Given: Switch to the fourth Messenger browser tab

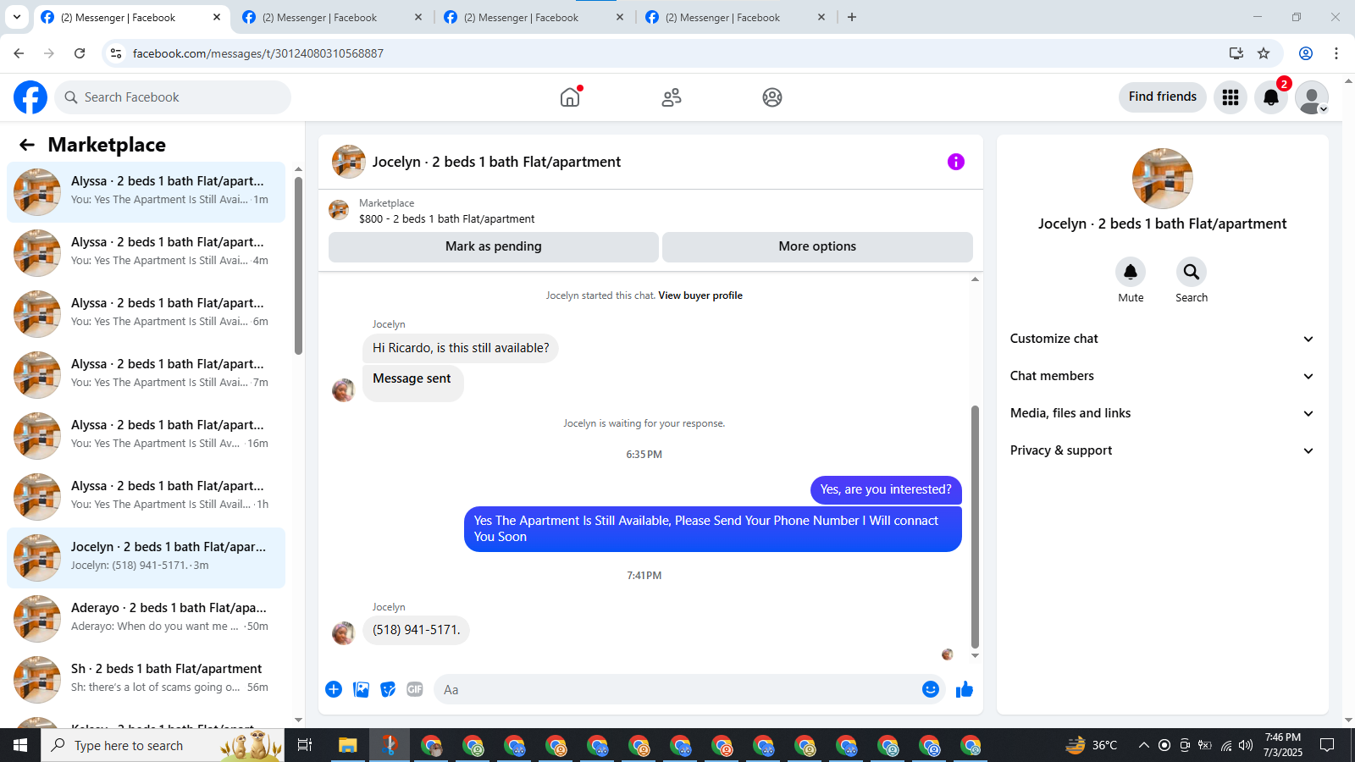Looking at the screenshot, I should [735, 17].
